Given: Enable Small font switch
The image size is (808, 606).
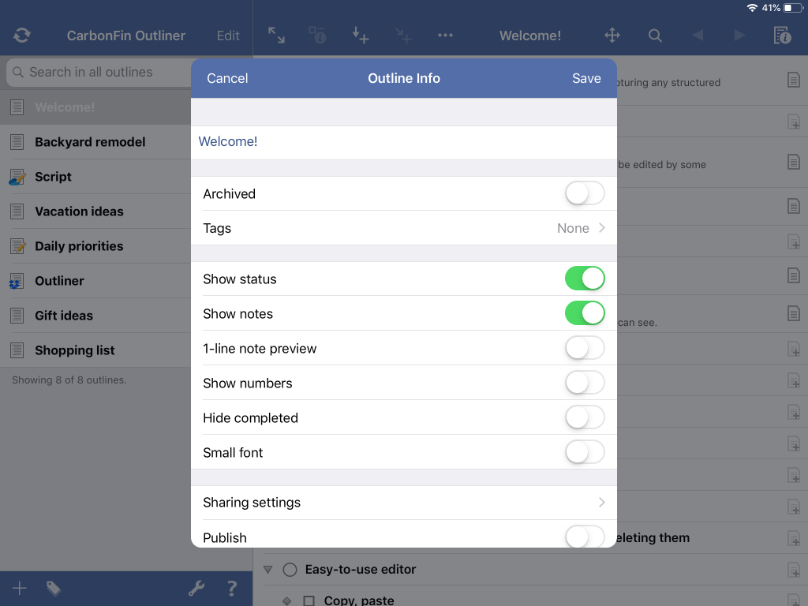Looking at the screenshot, I should coord(585,452).
